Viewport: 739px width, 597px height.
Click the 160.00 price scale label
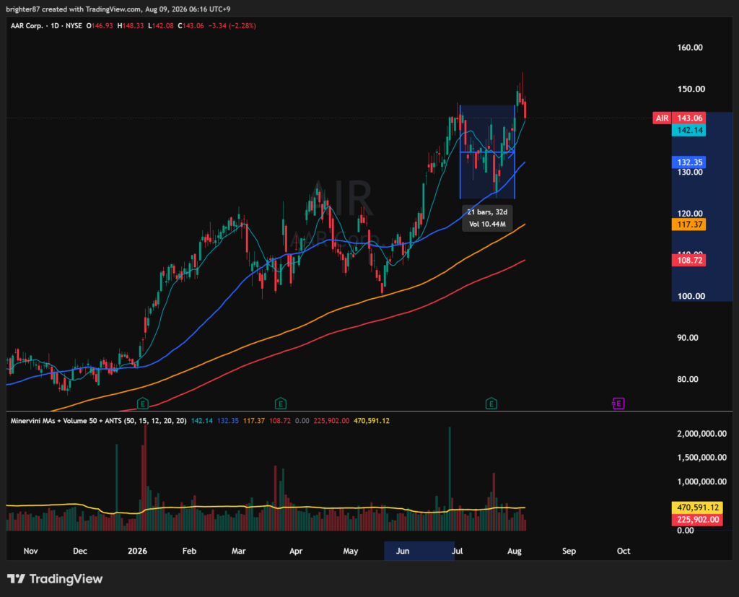689,48
